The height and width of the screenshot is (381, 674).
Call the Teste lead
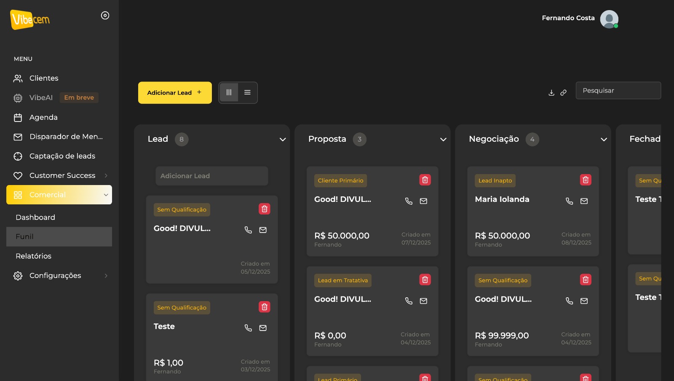pyautogui.click(x=248, y=328)
